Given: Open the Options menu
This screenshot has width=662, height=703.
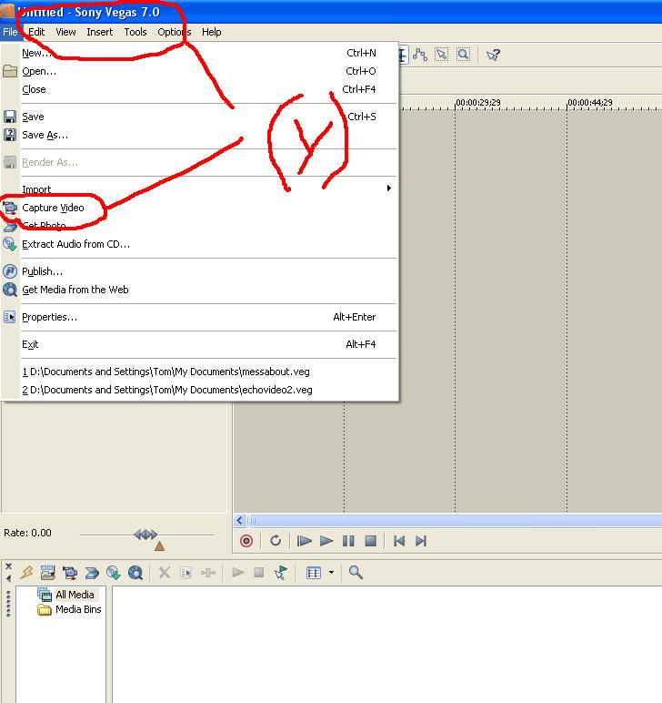Looking at the screenshot, I should [x=174, y=32].
